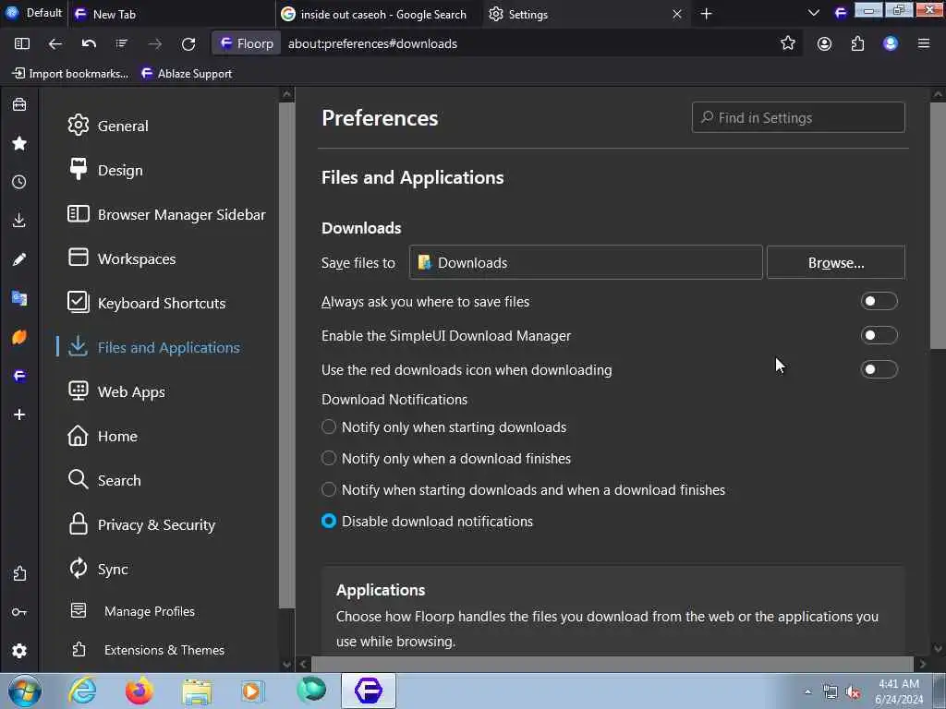Open the extensions puzzle icon in toolbar

click(857, 43)
